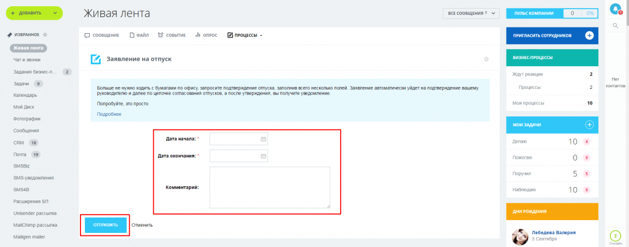Open Поручил tasks row
This screenshot has height=247, width=629.
click(x=552, y=174)
